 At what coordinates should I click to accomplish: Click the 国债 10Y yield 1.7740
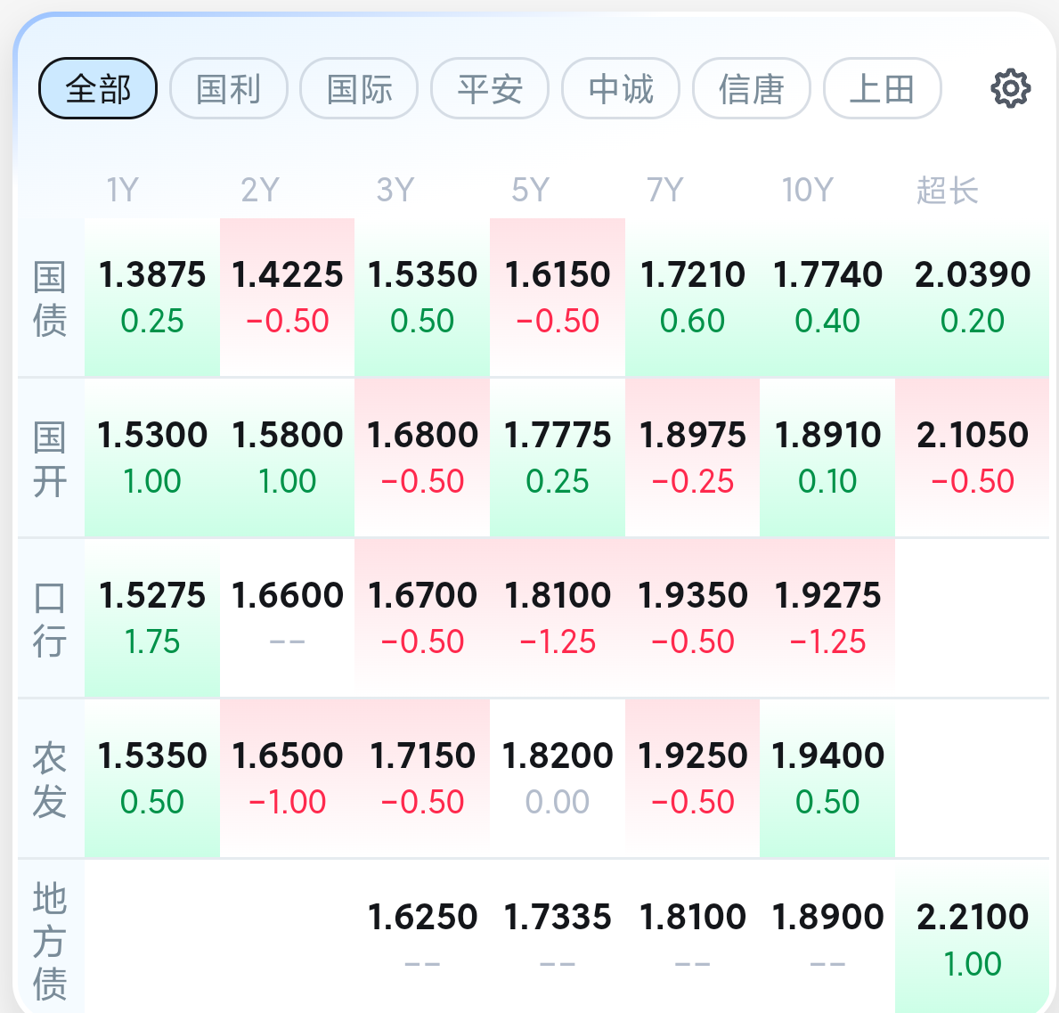click(827, 298)
